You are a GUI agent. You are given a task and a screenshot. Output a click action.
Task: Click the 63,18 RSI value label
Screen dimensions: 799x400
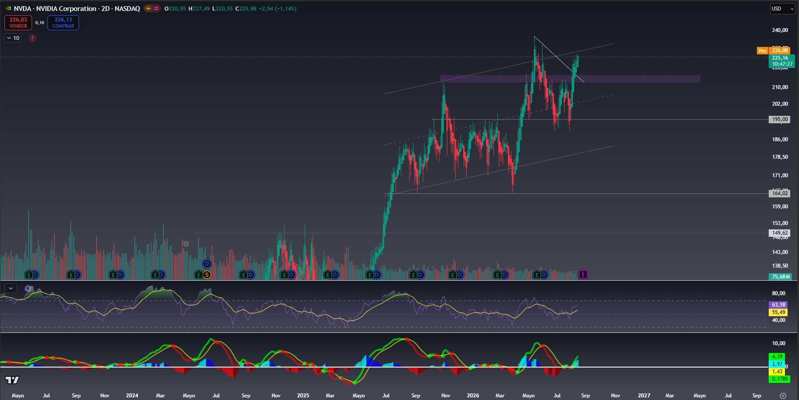tap(778, 305)
